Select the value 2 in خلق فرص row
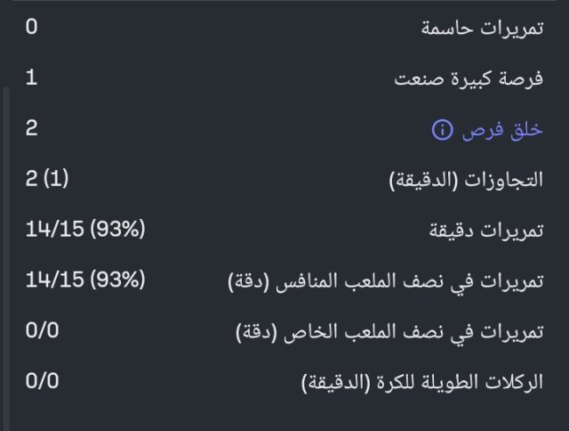 (32, 129)
